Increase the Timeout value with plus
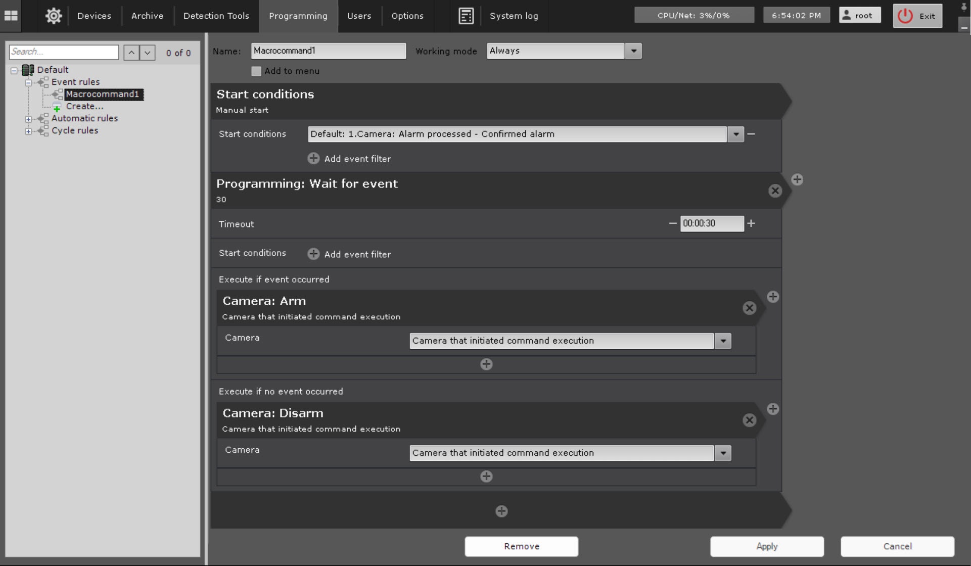971x566 pixels. click(x=751, y=223)
